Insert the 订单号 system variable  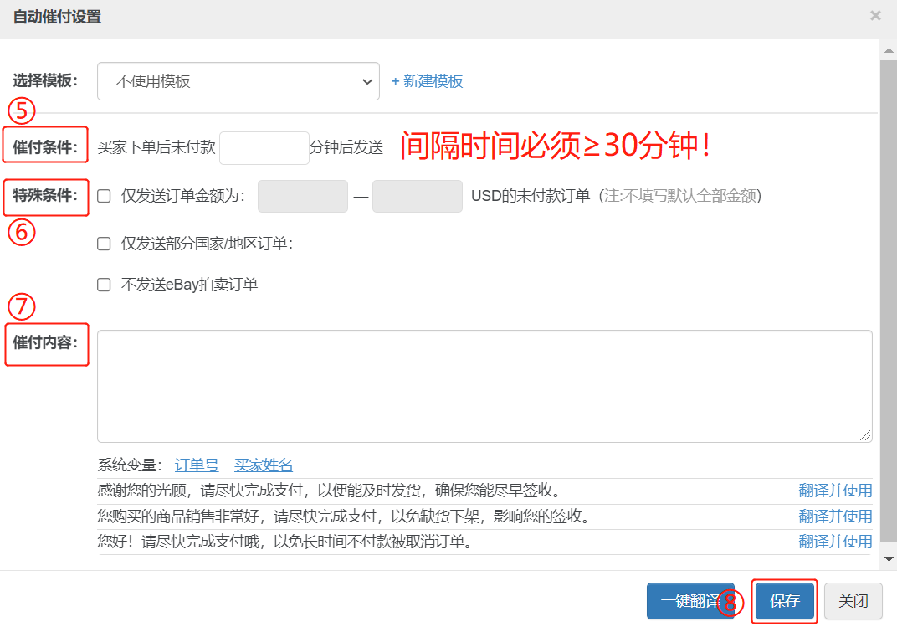(197, 465)
